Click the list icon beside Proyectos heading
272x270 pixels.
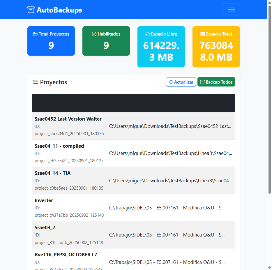coord(35,82)
